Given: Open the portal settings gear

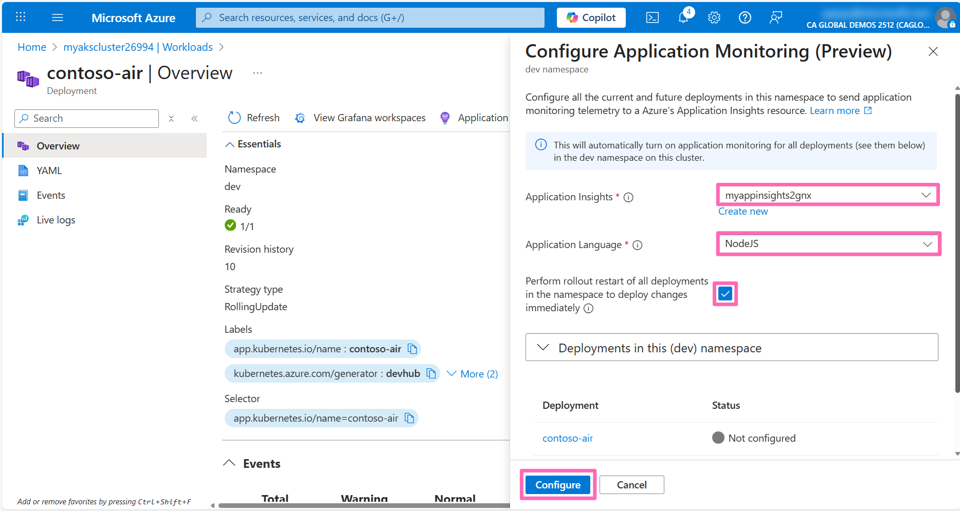Looking at the screenshot, I should pos(714,17).
